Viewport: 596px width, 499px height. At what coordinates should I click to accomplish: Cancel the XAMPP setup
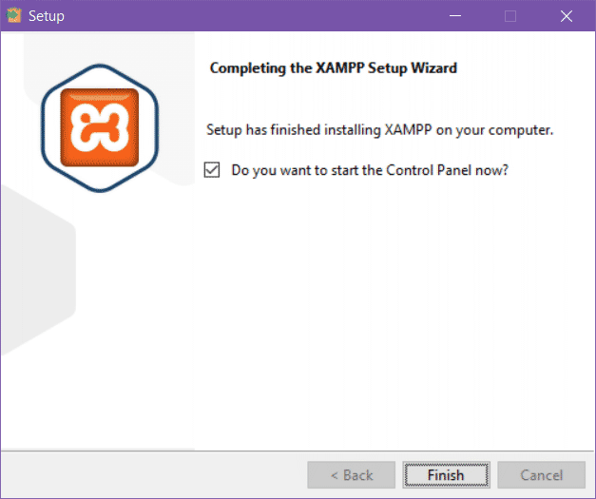[541, 474]
